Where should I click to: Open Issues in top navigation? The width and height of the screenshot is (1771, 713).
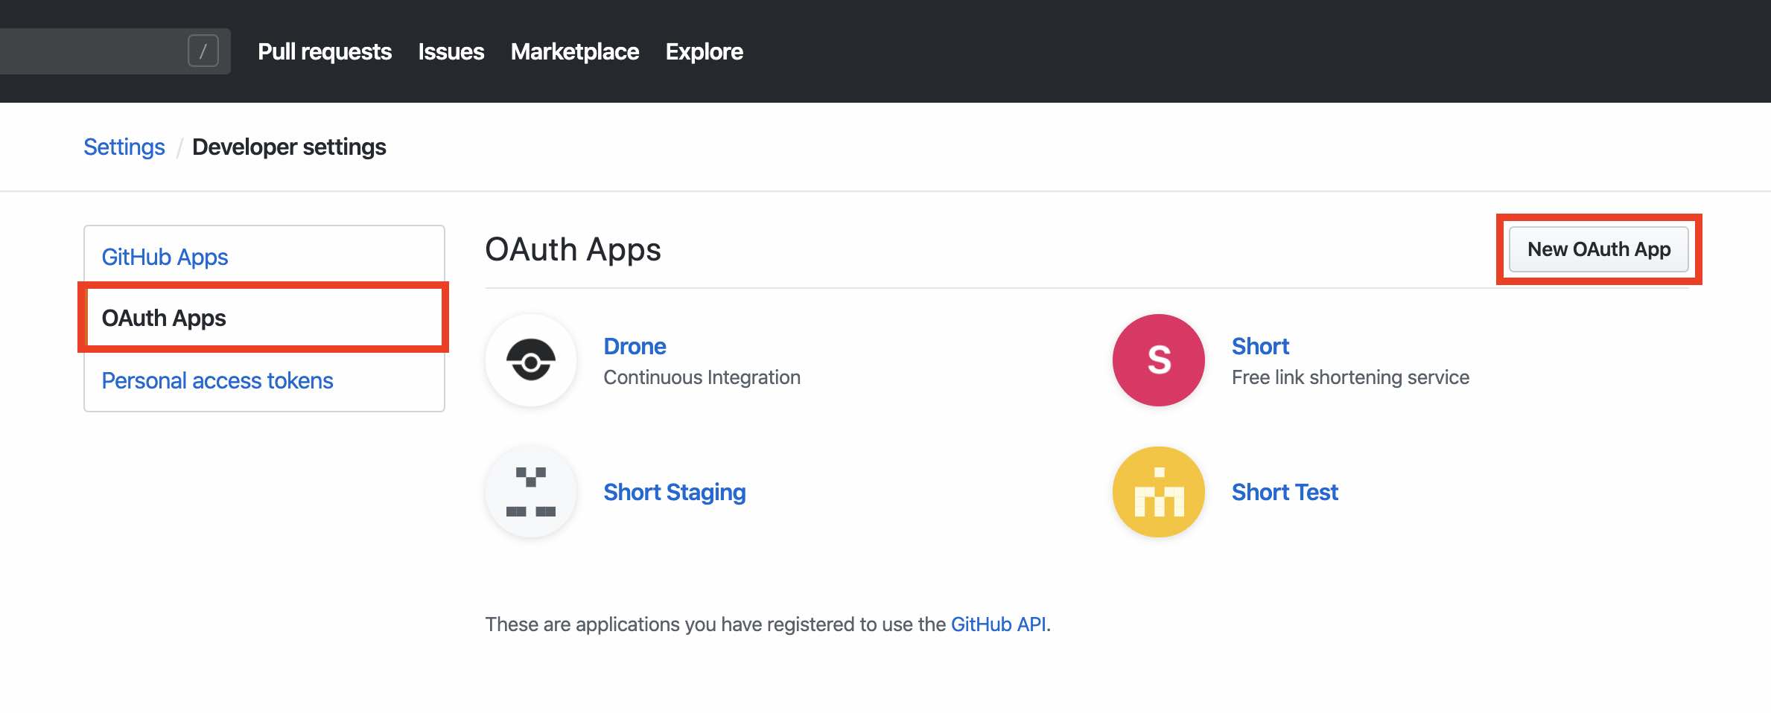451,51
